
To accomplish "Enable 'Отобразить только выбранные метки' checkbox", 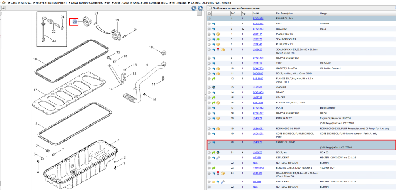I will click(209, 8).
